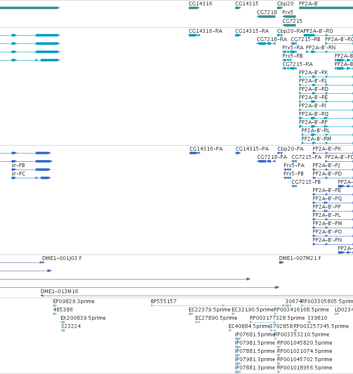Select the PP2A-B'-RI transcript
Image resolution: width=353 pixels, height=374 pixels.
tap(312, 106)
